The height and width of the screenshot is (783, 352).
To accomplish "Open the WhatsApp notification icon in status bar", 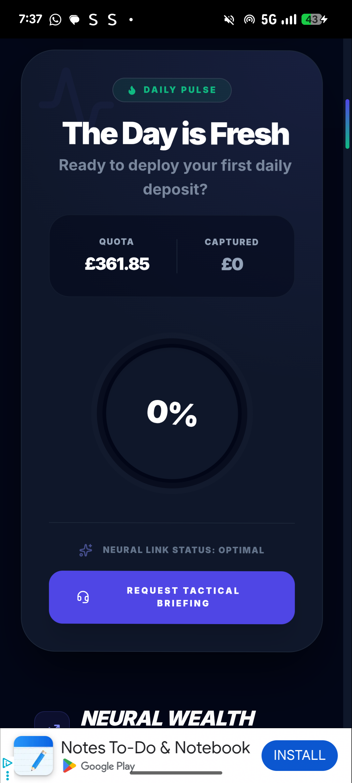I will (x=55, y=20).
